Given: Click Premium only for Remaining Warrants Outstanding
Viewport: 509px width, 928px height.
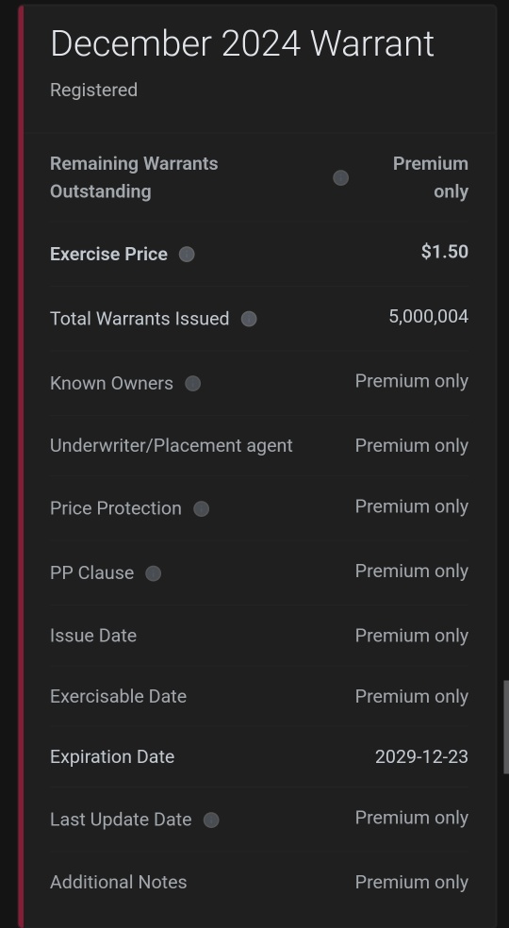Looking at the screenshot, I should point(430,177).
